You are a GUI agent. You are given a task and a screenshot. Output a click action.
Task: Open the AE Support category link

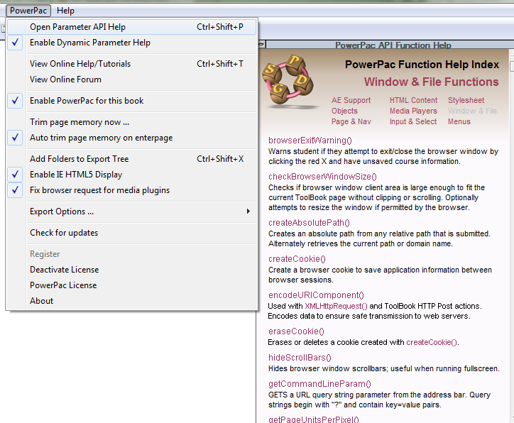coord(351,100)
